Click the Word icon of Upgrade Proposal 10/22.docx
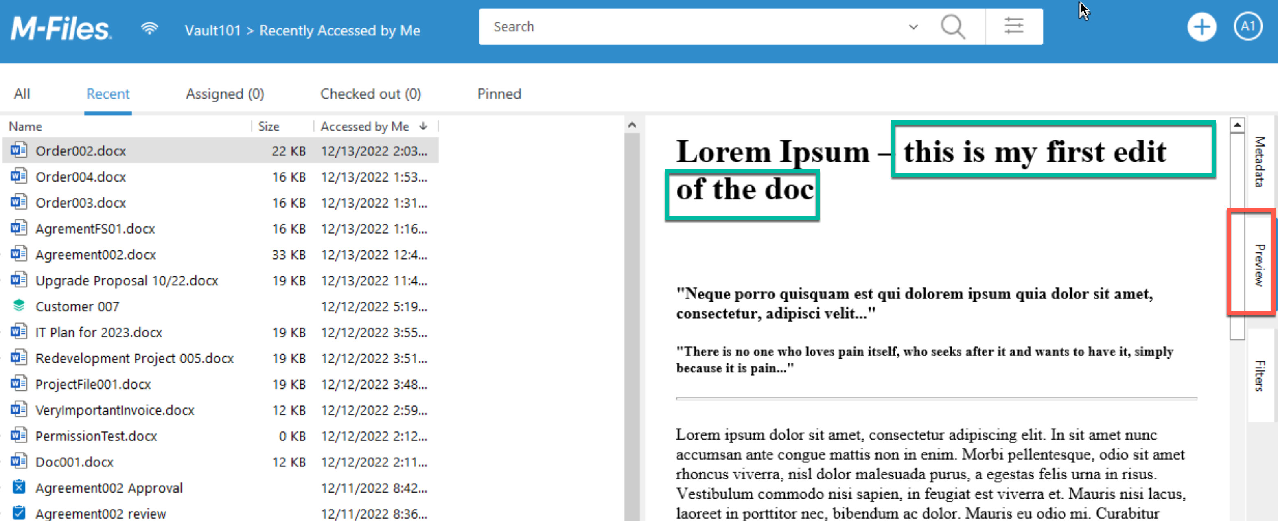Image resolution: width=1278 pixels, height=521 pixels. [x=19, y=279]
